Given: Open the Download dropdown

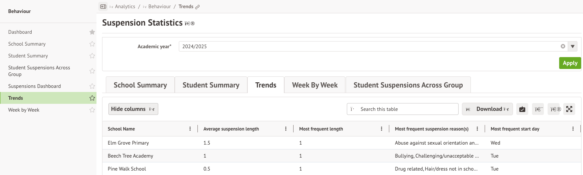Looking at the screenshot, I should (487, 109).
